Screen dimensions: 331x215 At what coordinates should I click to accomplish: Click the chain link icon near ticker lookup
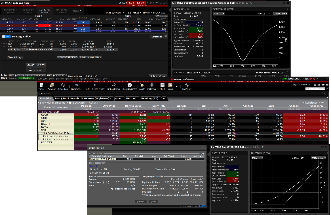(x=327, y=89)
